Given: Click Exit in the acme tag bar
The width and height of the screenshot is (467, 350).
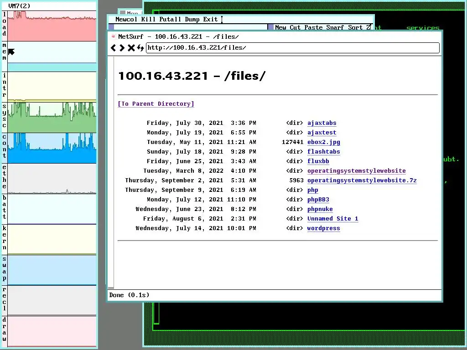Looking at the screenshot, I should [x=210, y=19].
